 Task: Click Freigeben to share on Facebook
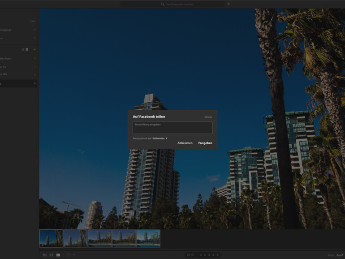click(205, 143)
